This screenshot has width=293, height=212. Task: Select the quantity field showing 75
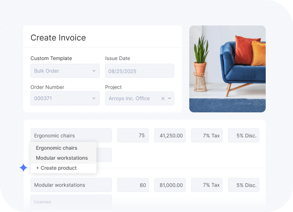(x=133, y=136)
